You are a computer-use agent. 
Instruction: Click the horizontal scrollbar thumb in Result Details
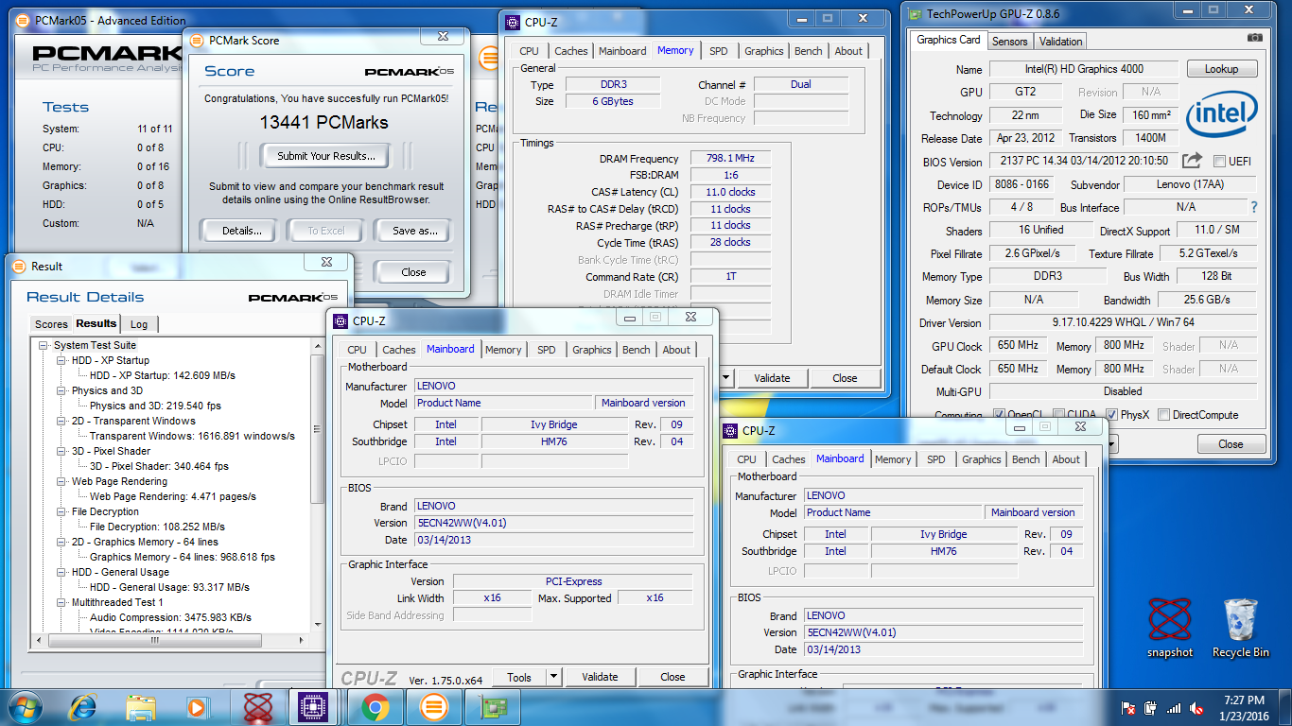tap(155, 640)
